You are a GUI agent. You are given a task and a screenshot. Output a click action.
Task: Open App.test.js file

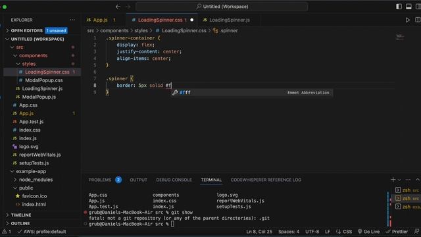tap(31, 122)
